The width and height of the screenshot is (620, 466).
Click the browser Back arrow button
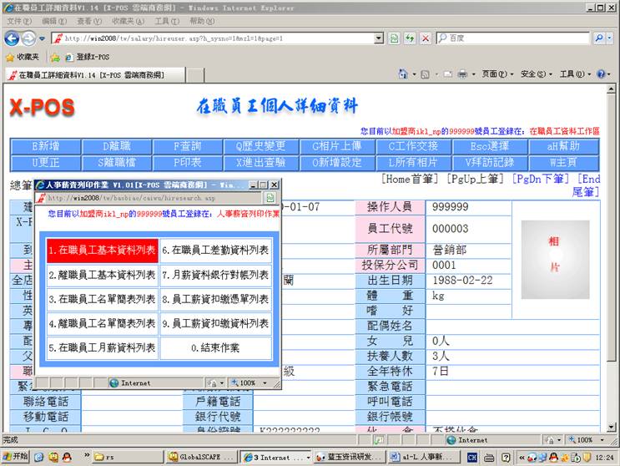click(x=13, y=38)
